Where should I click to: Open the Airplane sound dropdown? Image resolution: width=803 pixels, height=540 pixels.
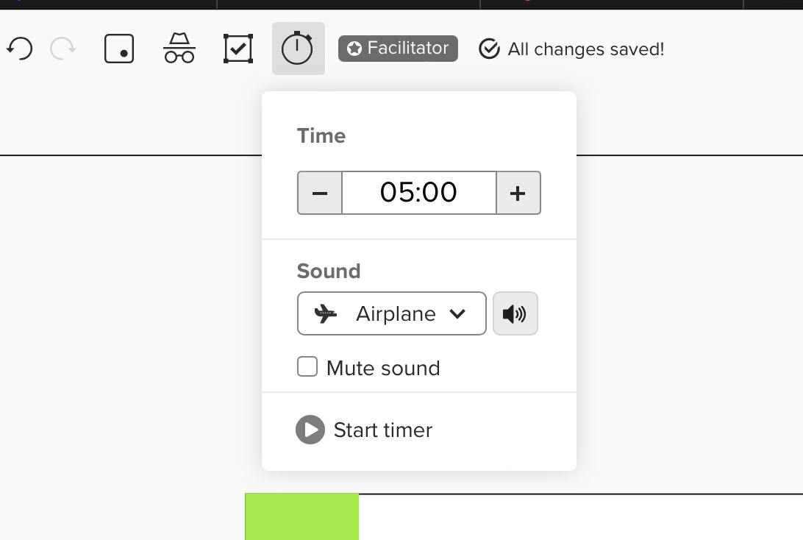click(x=391, y=314)
